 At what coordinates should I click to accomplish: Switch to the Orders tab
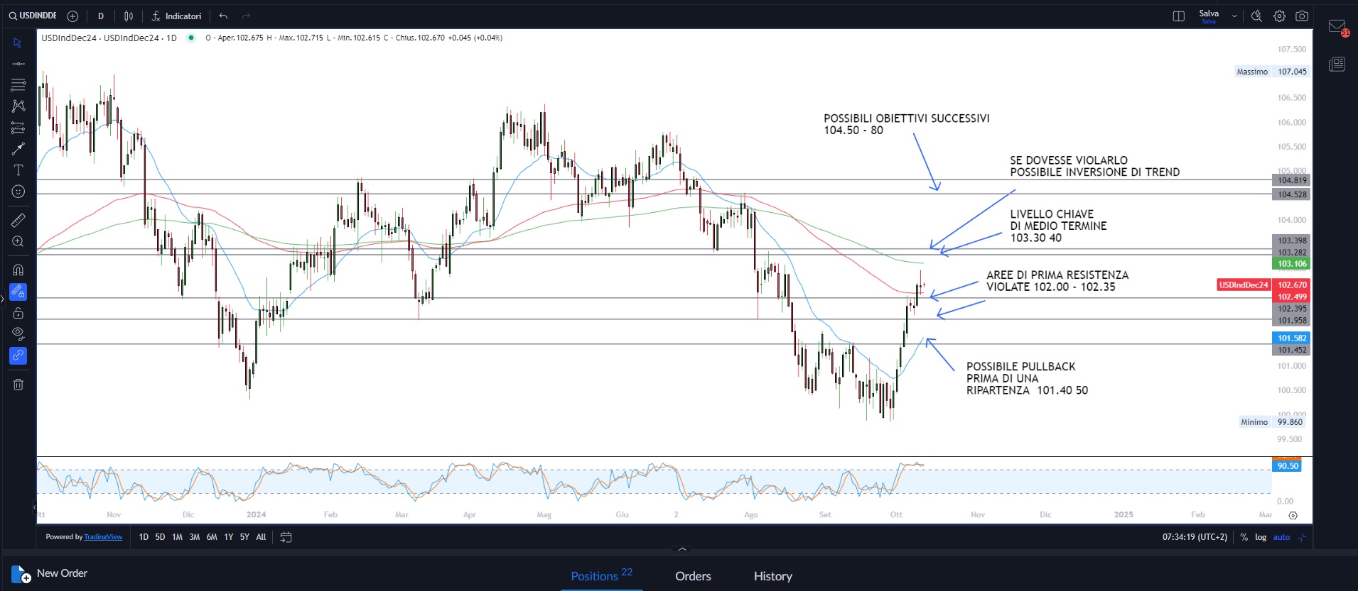[x=693, y=576]
